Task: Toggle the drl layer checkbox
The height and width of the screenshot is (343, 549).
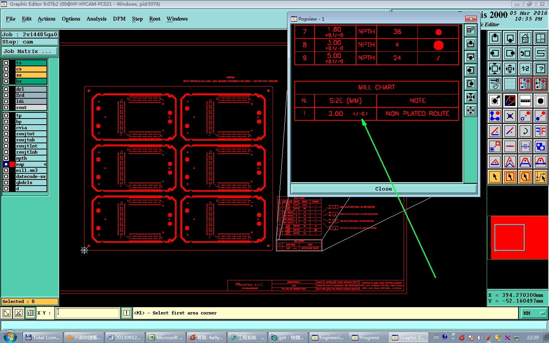Action: point(6,89)
